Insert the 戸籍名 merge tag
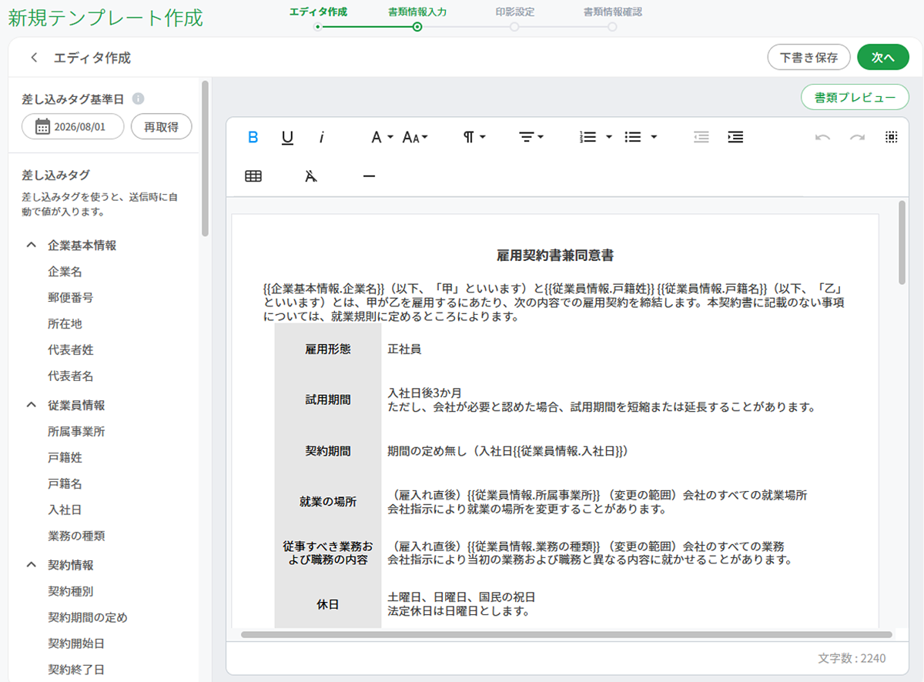This screenshot has height=682, width=924. pyautogui.click(x=65, y=483)
